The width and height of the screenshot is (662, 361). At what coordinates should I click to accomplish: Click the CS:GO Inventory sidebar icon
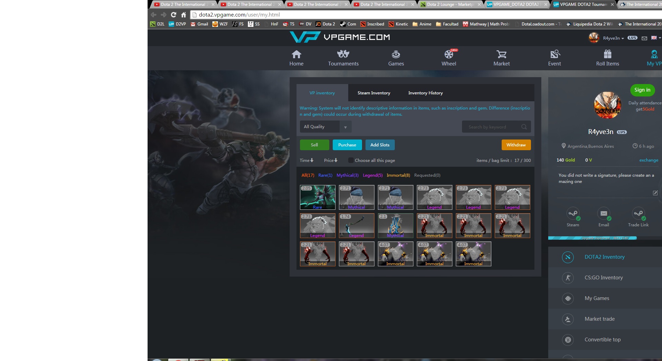click(568, 278)
